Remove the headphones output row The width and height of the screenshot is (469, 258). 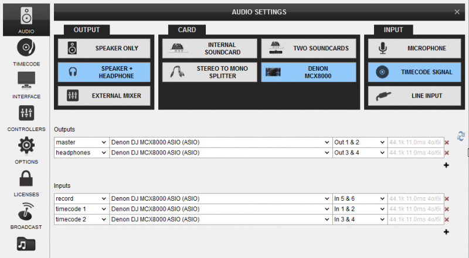pos(447,153)
